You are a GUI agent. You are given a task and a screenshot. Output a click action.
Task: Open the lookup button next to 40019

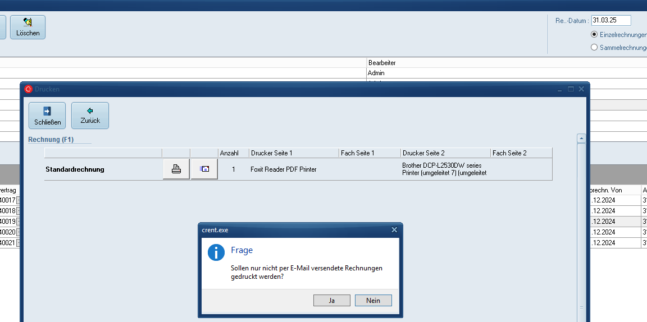[19, 222]
